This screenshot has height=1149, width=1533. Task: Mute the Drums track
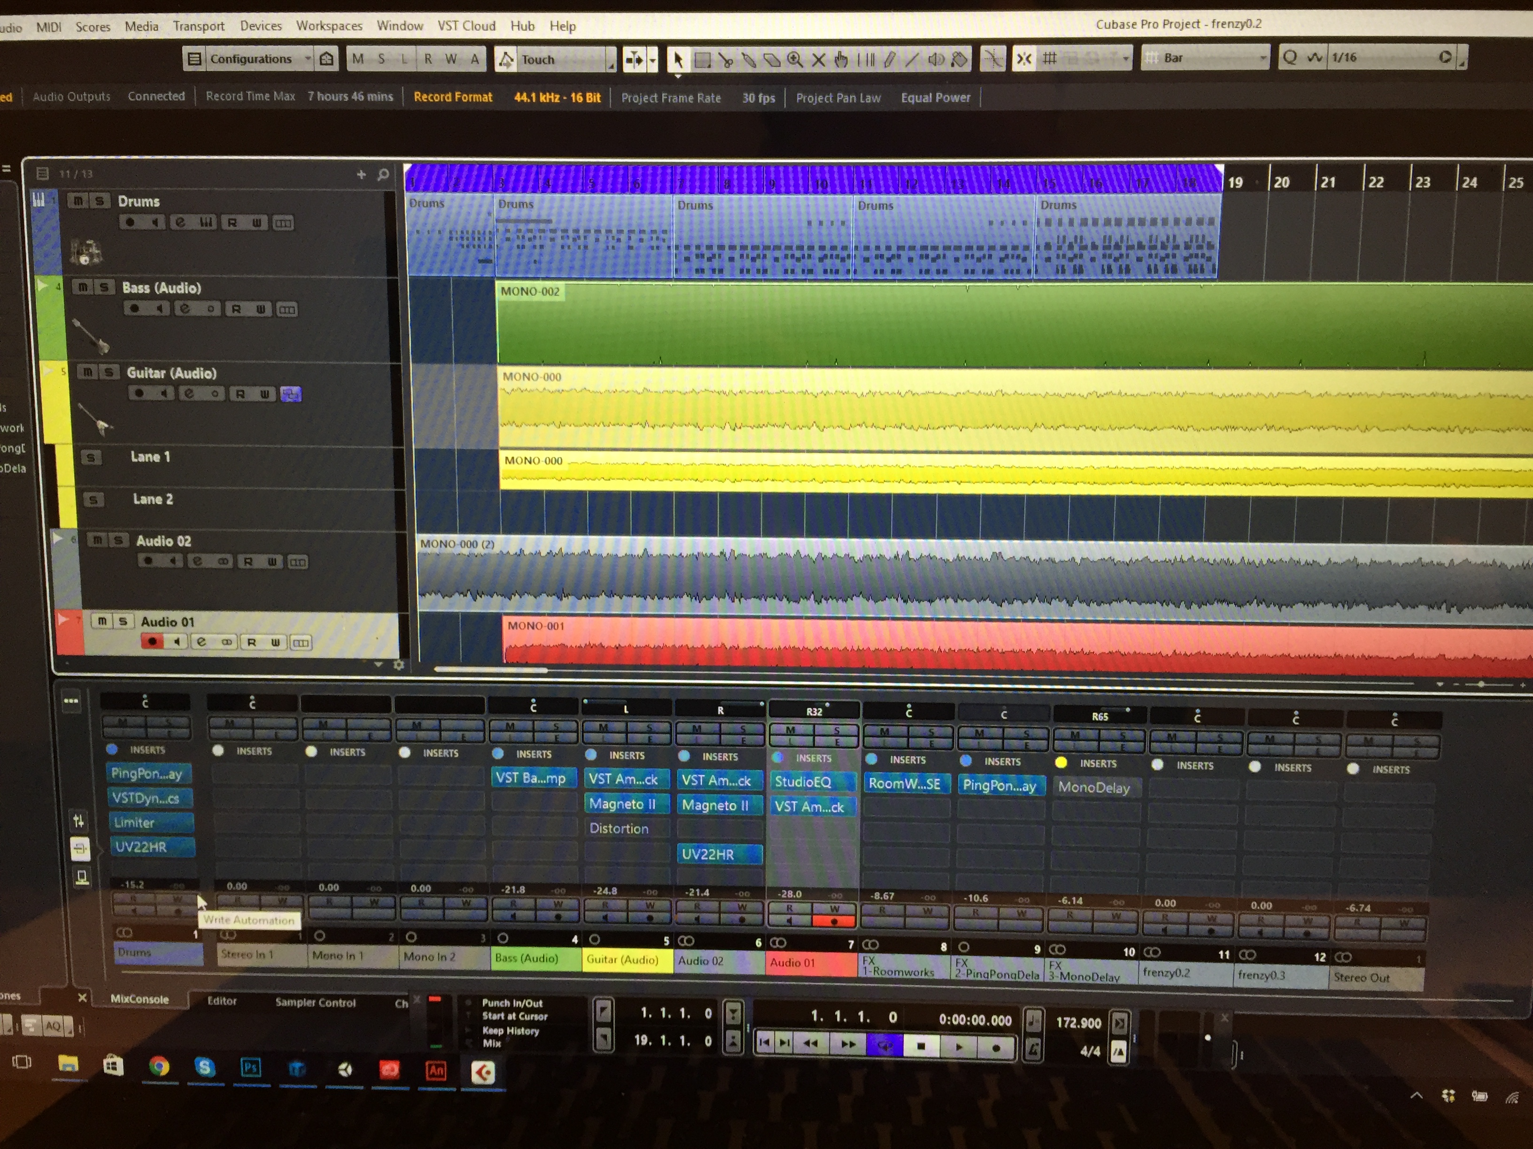(77, 201)
